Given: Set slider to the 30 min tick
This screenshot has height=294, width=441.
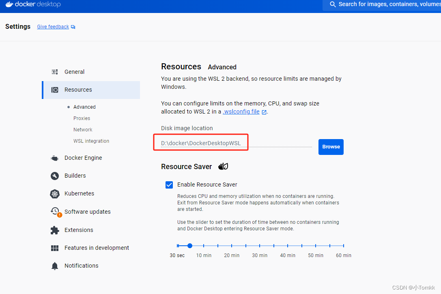Looking at the screenshot, I should [x=260, y=246].
